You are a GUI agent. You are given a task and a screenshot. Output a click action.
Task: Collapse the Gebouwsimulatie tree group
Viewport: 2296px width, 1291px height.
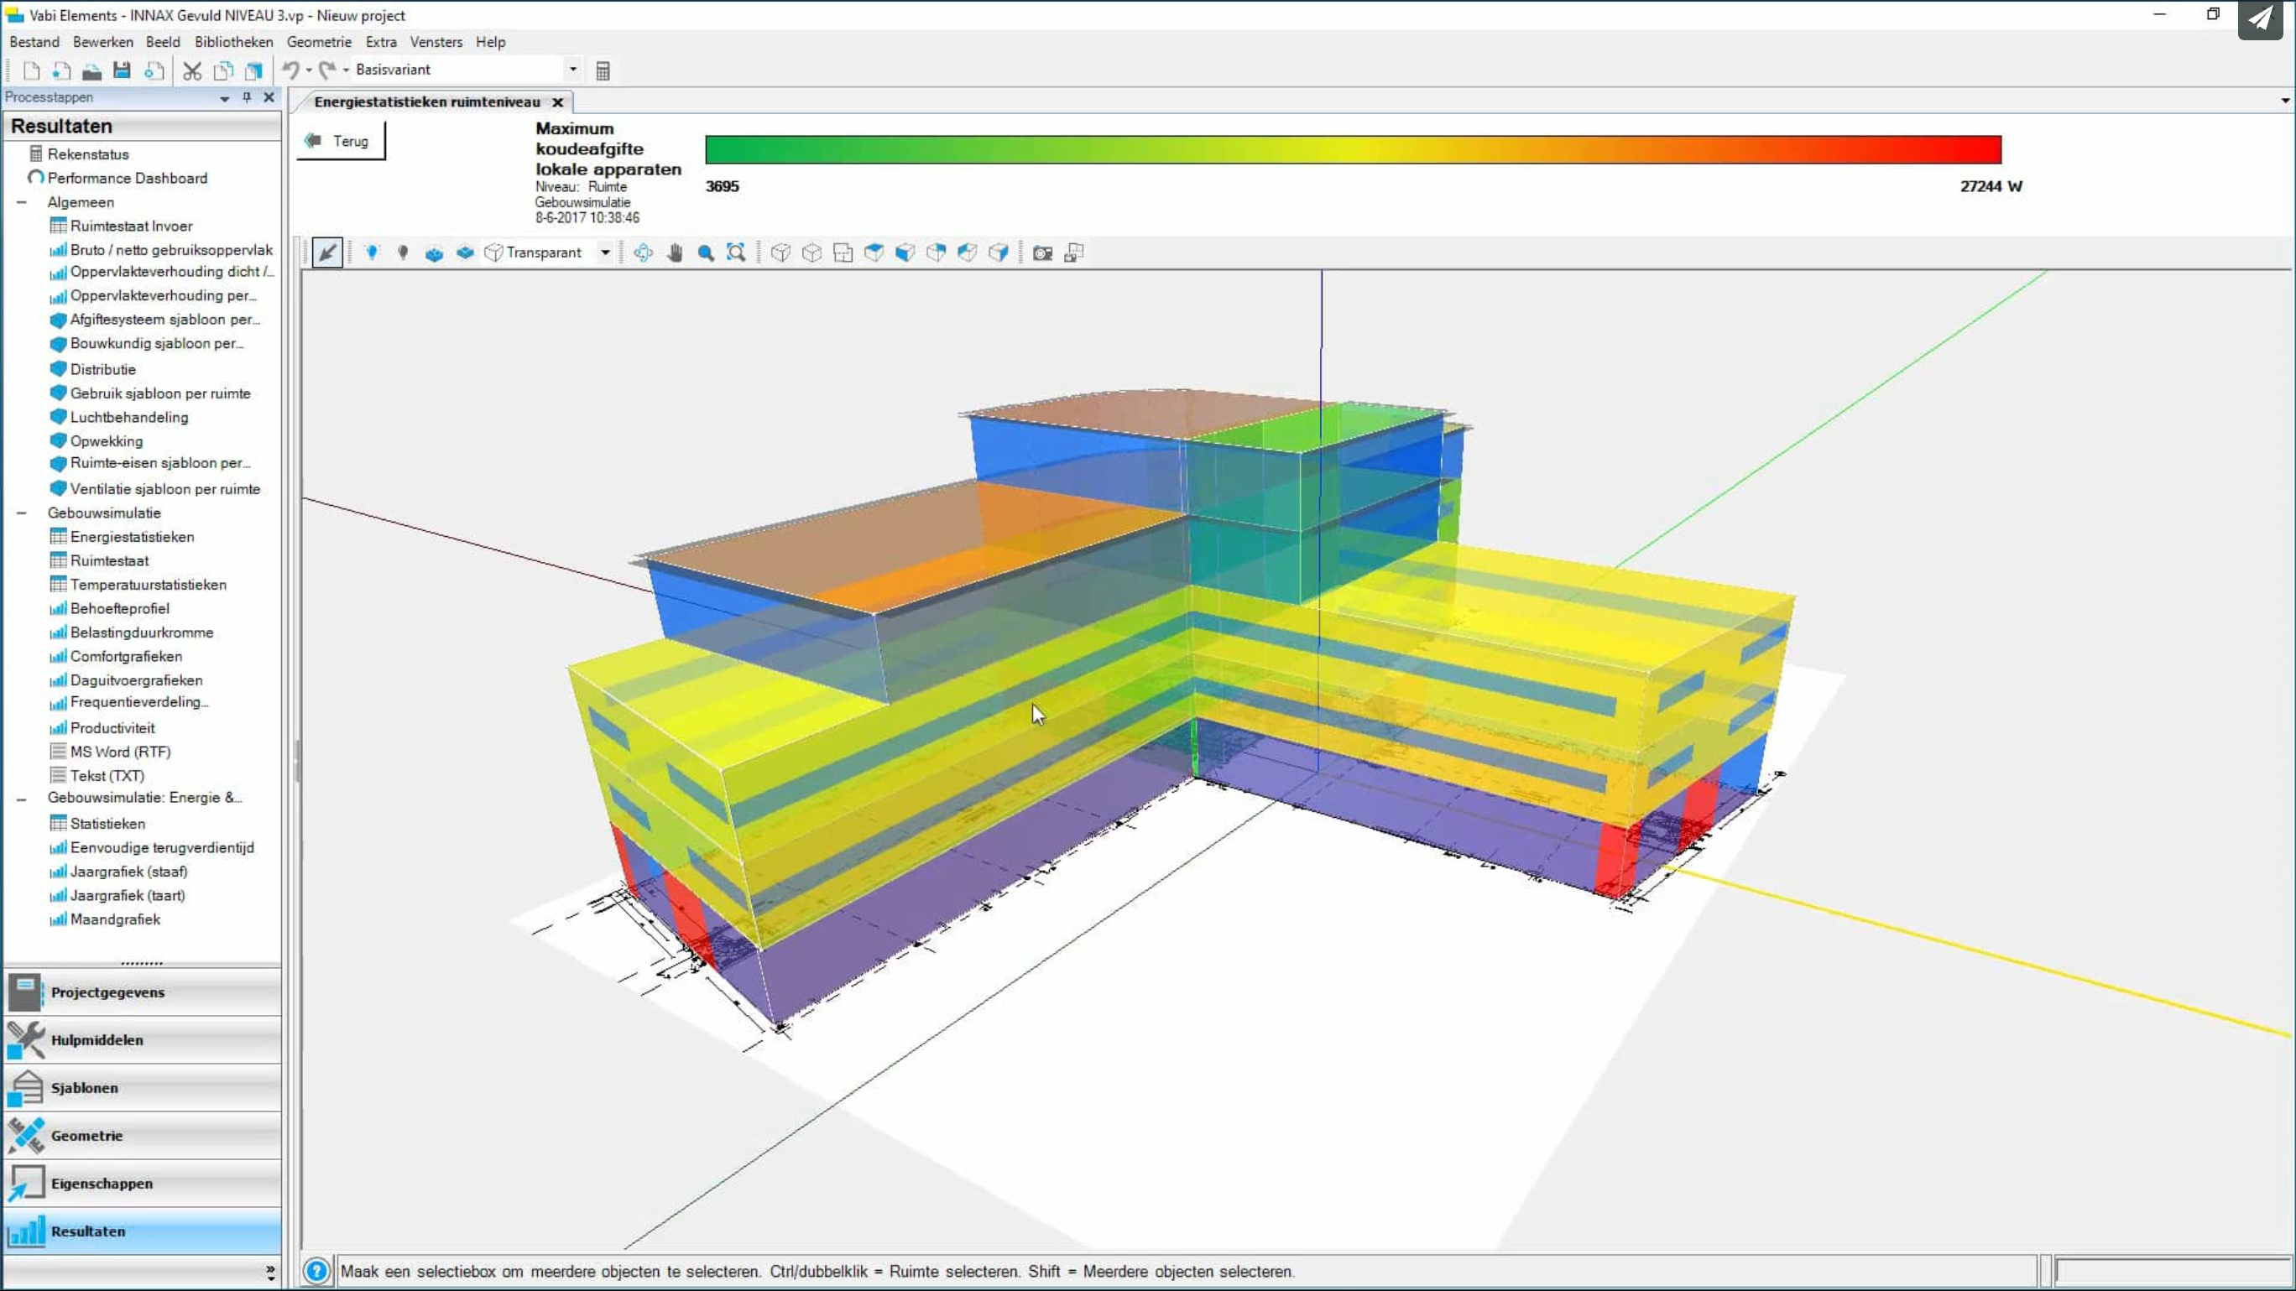pos(23,513)
